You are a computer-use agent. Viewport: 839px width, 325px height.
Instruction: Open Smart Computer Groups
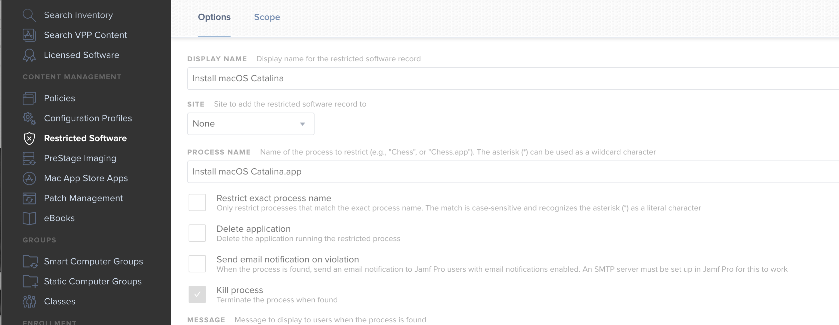93,262
